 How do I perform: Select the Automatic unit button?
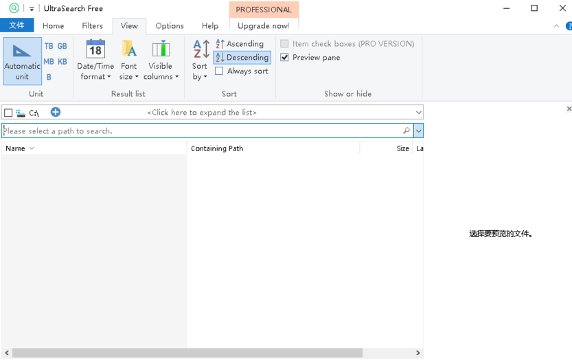click(22, 61)
